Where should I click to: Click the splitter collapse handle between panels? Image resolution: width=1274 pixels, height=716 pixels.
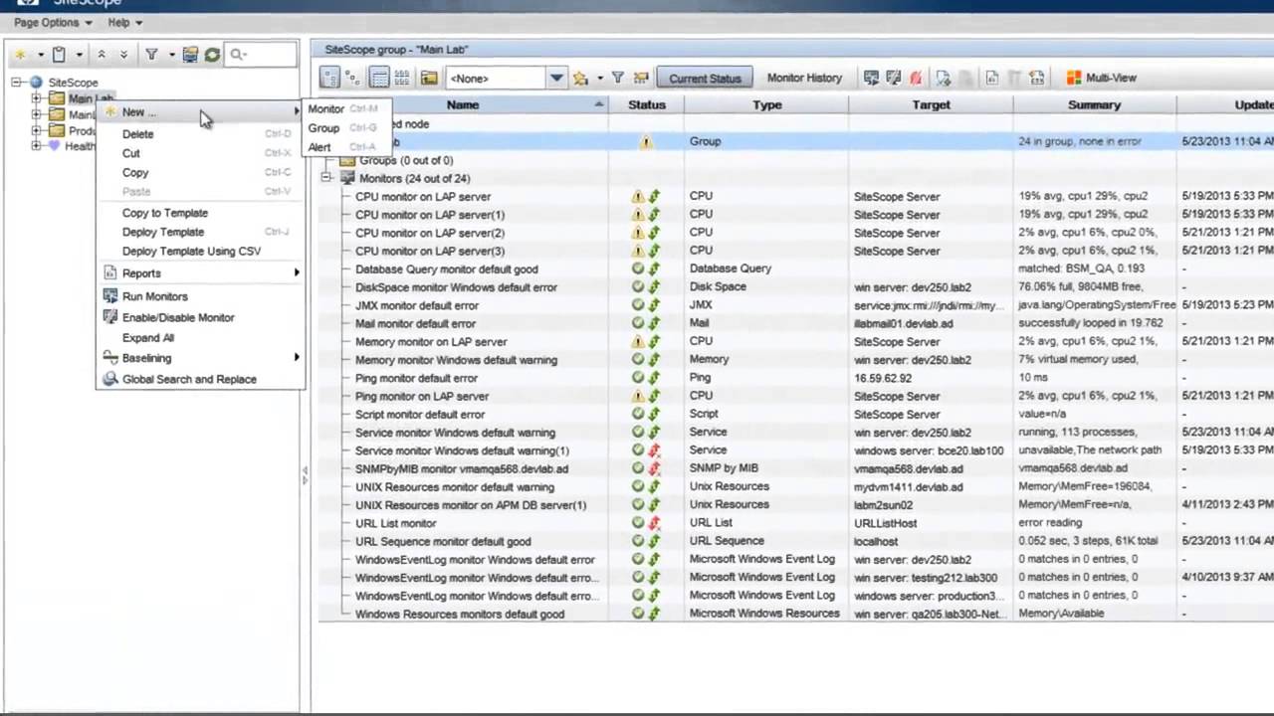(x=305, y=477)
